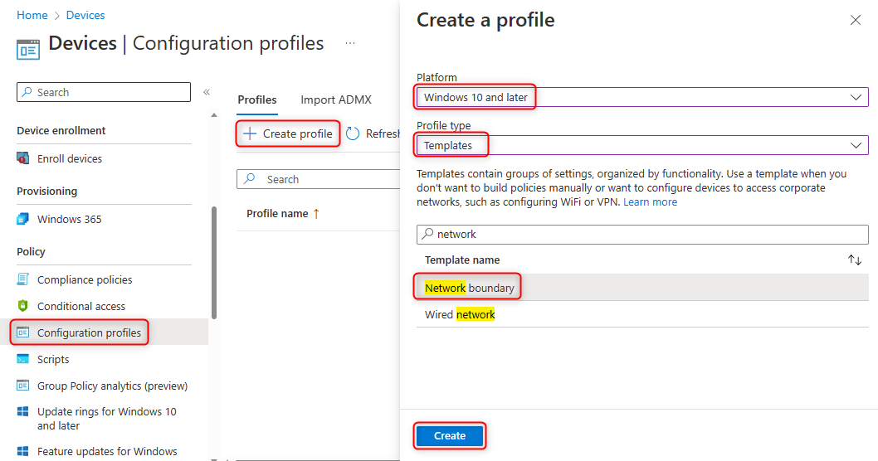Click the magnifier icon in profiles search
878x461 pixels.
(x=251, y=178)
